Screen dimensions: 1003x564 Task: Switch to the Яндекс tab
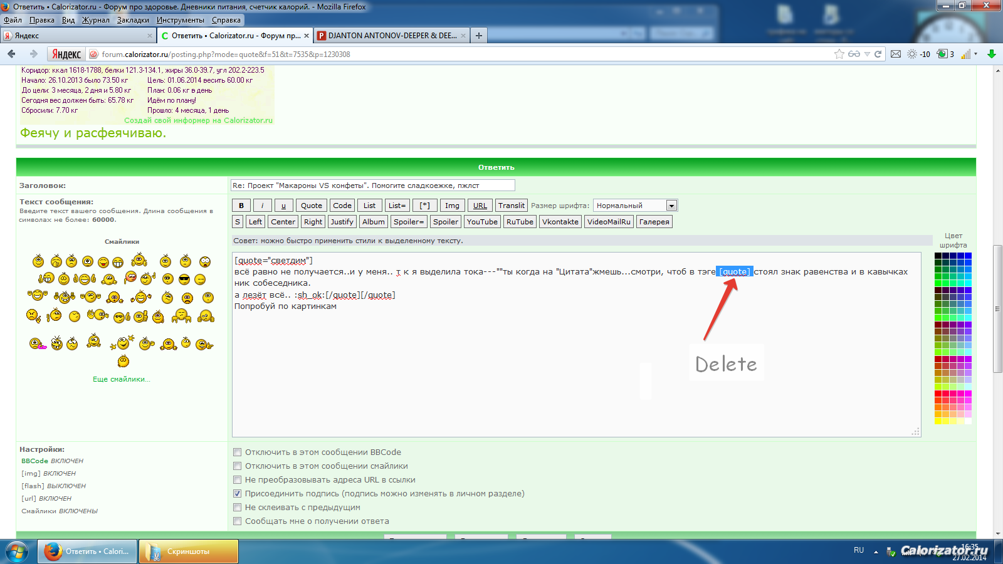pyautogui.click(x=78, y=36)
